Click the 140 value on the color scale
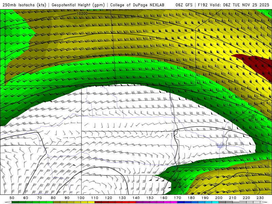The height and width of the screenshot is (204, 272). pyautogui.click(x=136, y=198)
